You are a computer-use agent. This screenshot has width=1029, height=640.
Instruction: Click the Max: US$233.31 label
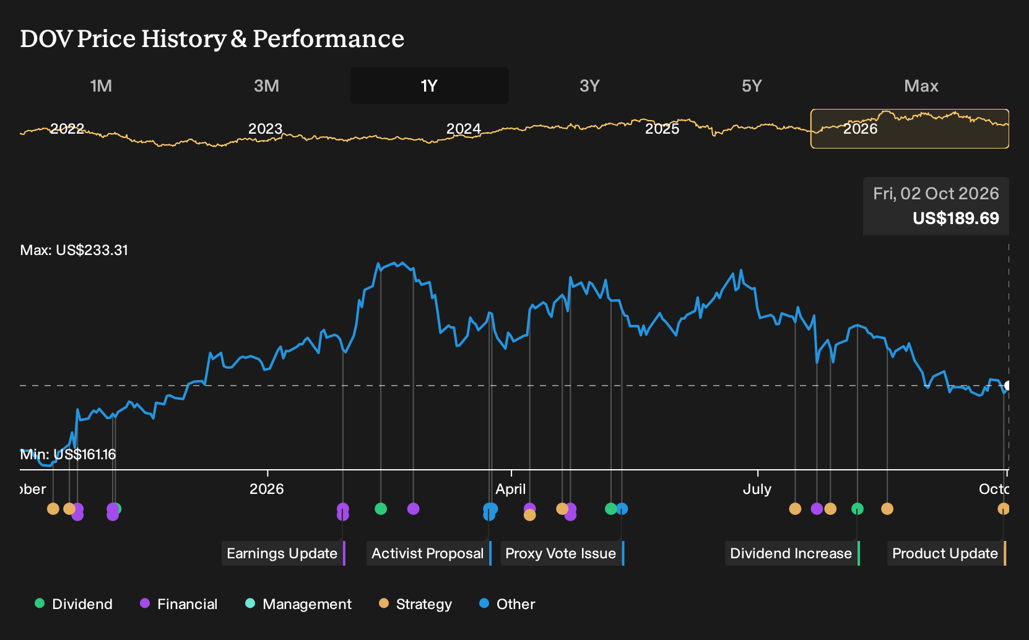click(x=74, y=250)
